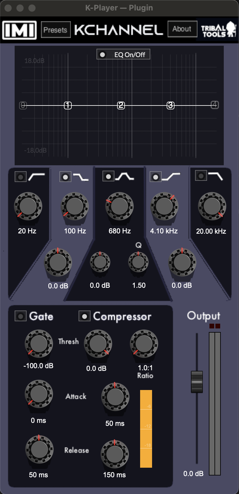Click the 150 ms release value
This screenshot has height=494, width=239.
(x=114, y=475)
